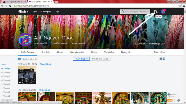Jump to Tháng 5 in timeline
Viewport: 186px width, 104px height.
[x=7, y=84]
